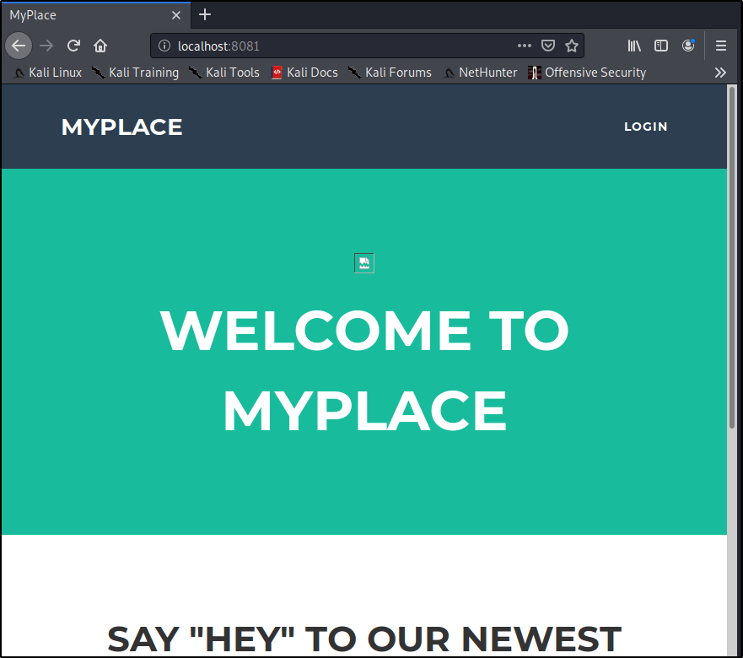Open the Library bookmarks and history icon
The height and width of the screenshot is (658, 743).
634,46
